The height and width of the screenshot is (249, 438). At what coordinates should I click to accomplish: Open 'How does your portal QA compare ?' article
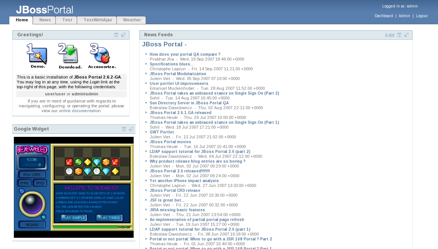tap(185, 54)
